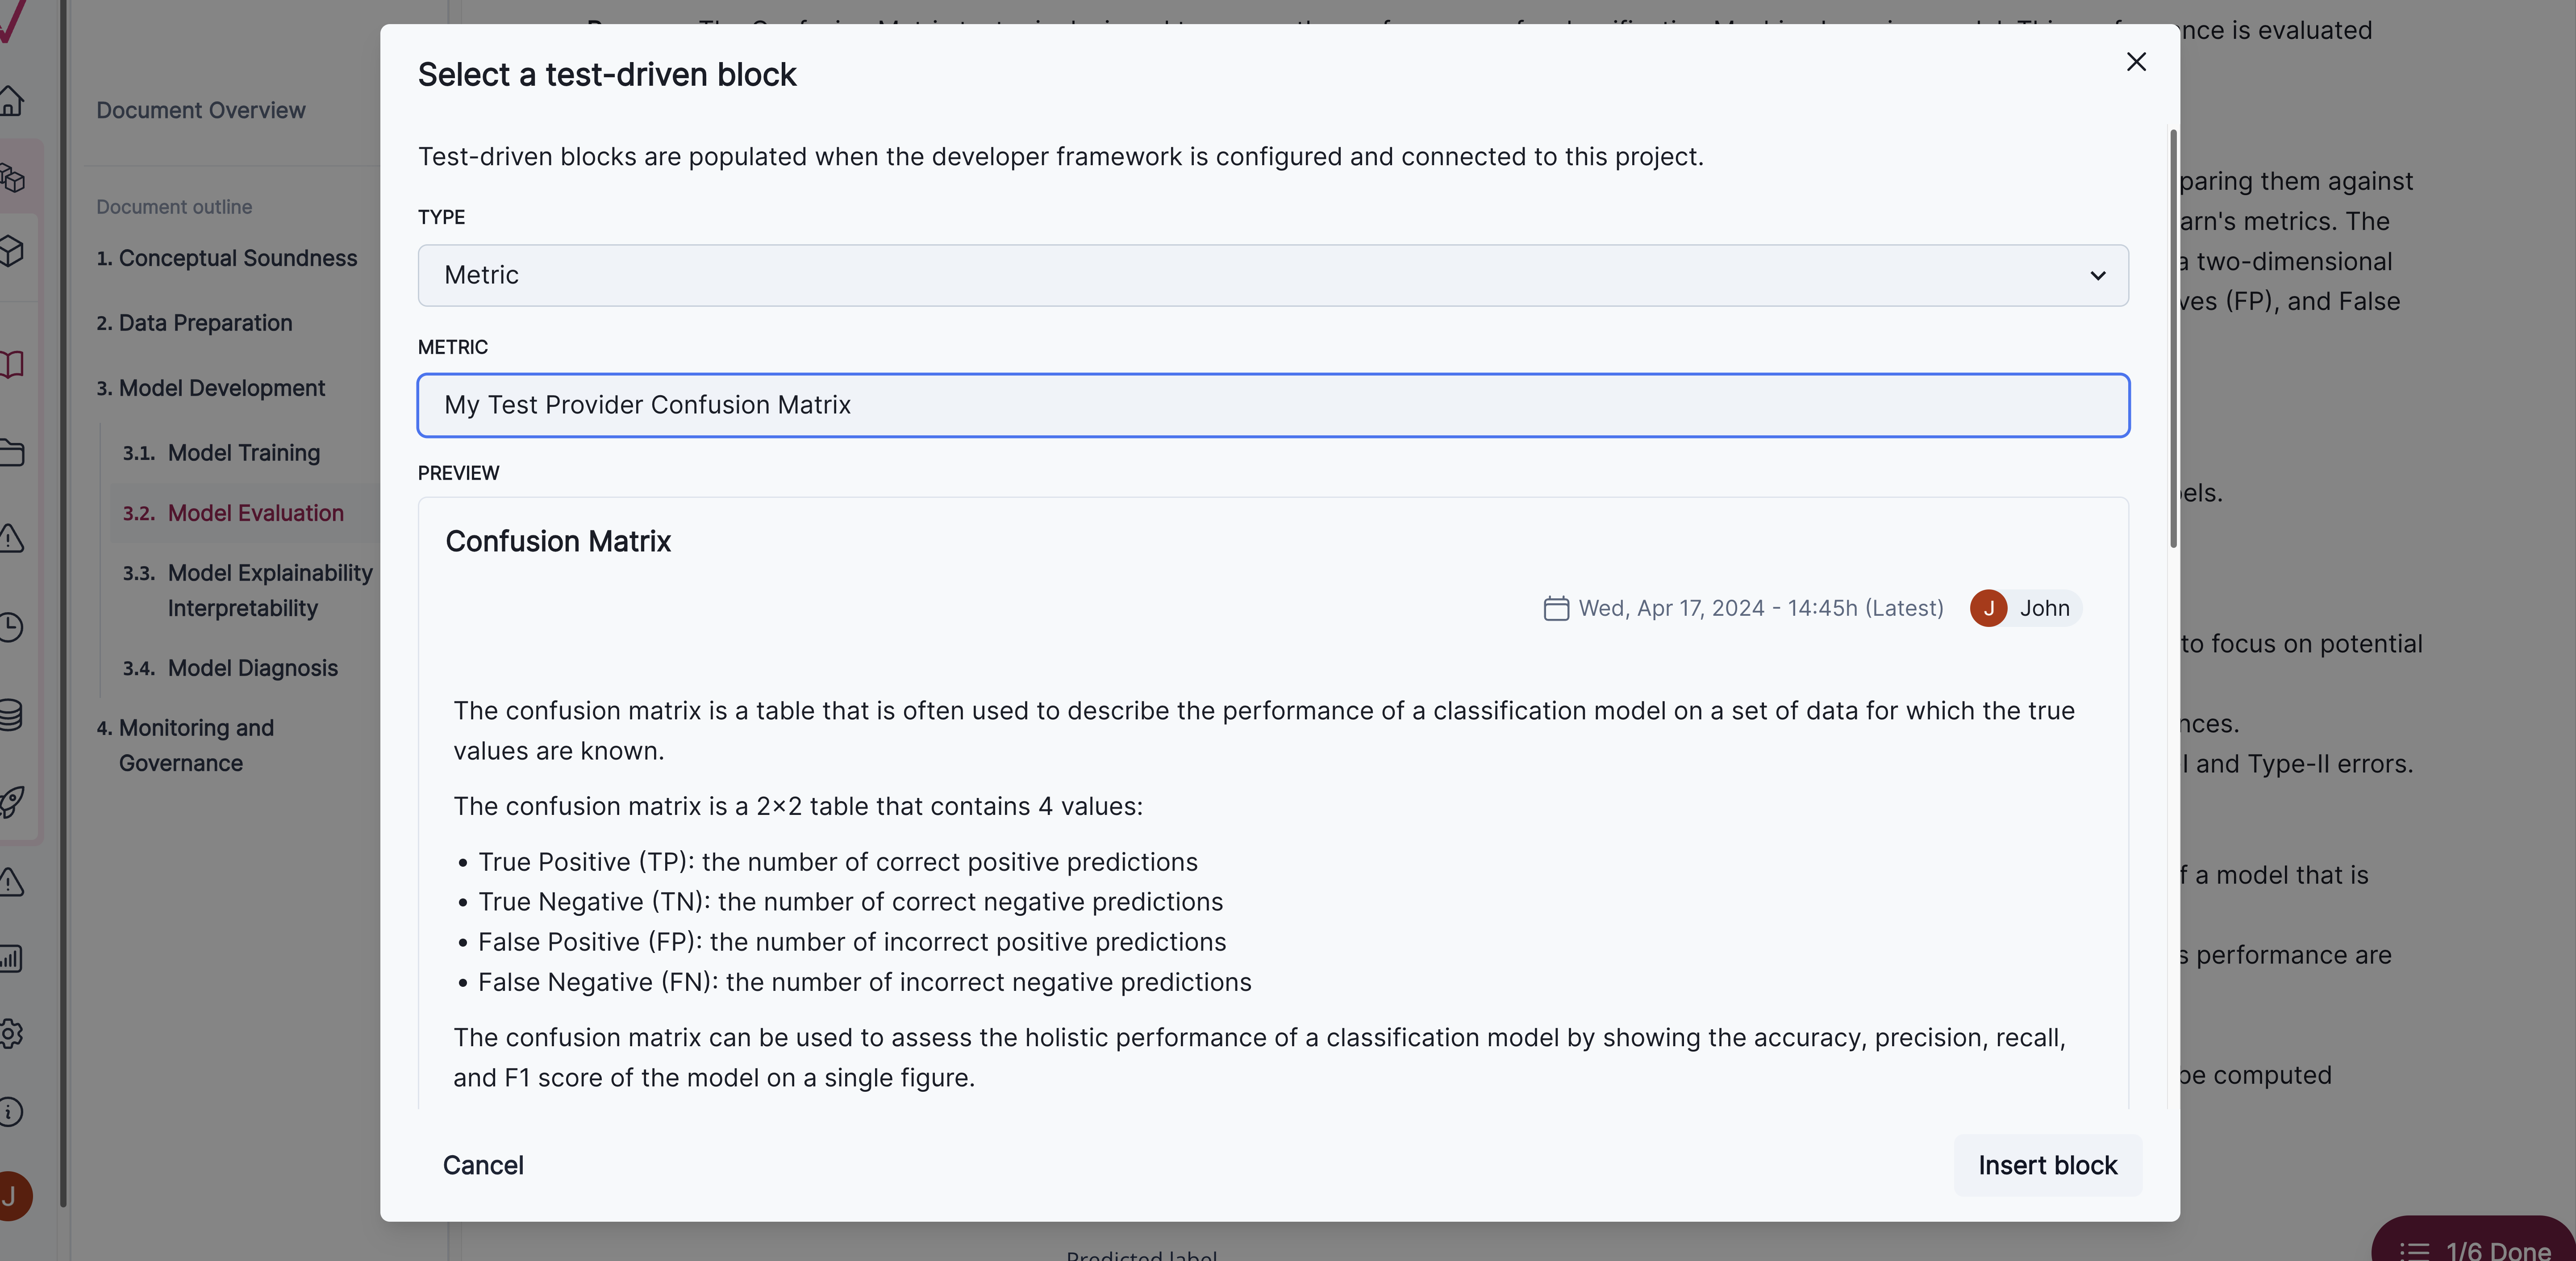Viewport: 2576px width, 1261px height.
Task: Select the model inventory blocks icon
Action: 13,176
